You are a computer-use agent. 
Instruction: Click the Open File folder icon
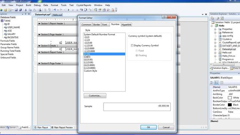6,10
